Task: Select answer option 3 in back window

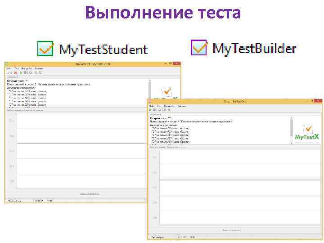Action: tap(12, 151)
